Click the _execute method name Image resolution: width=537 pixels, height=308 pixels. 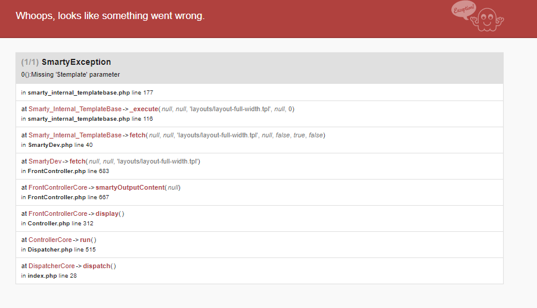(143, 109)
